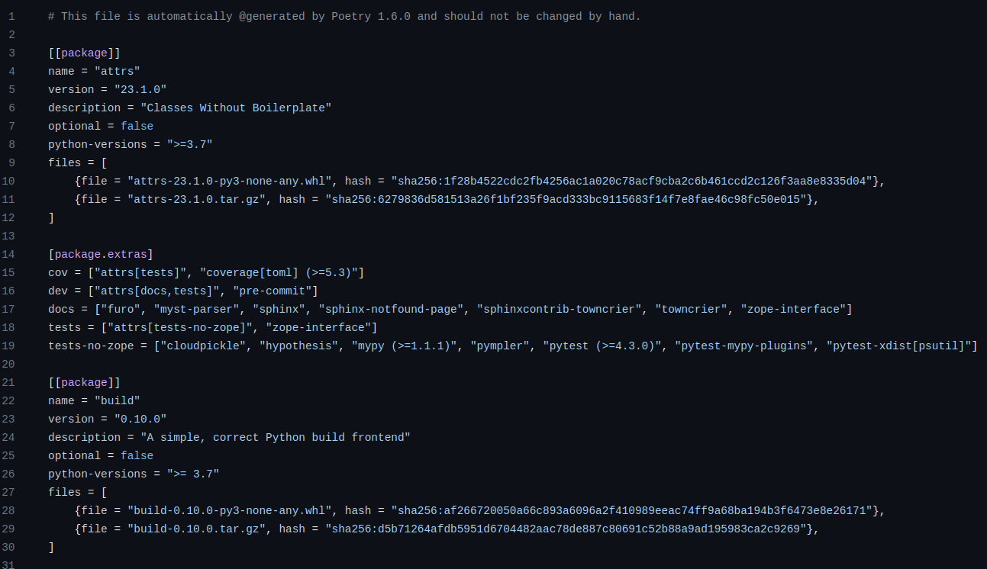
Task: Select line number 3 in the gutter
Action: (11, 53)
